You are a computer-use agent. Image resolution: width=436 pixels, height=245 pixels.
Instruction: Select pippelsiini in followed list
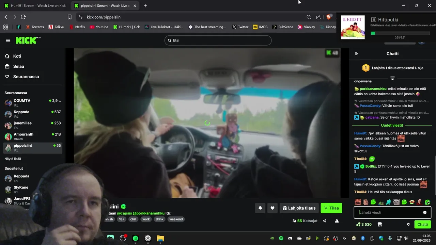[x=33, y=148]
